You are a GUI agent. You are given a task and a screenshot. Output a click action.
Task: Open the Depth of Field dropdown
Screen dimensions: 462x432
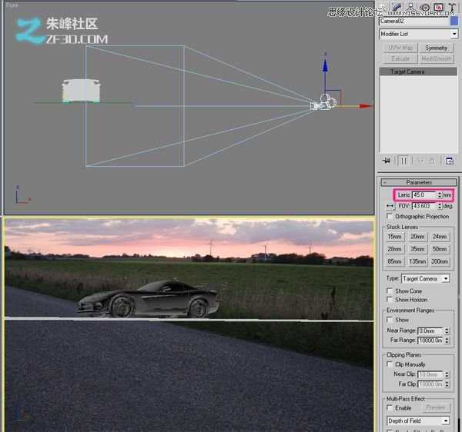418,421
